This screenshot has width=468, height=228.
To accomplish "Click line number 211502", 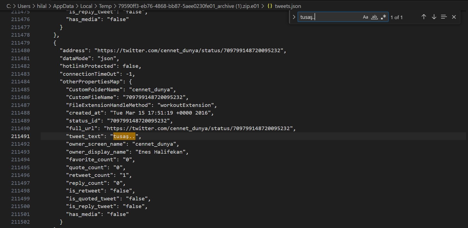I will [x=20, y=222].
